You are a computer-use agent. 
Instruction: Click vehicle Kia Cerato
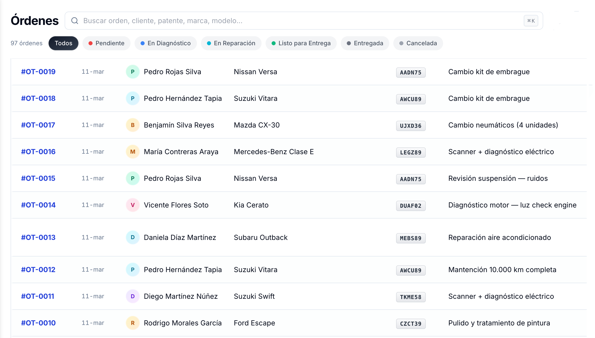pos(251,205)
